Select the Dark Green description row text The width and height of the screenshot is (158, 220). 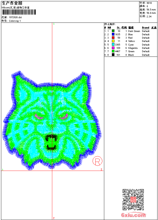134,31
